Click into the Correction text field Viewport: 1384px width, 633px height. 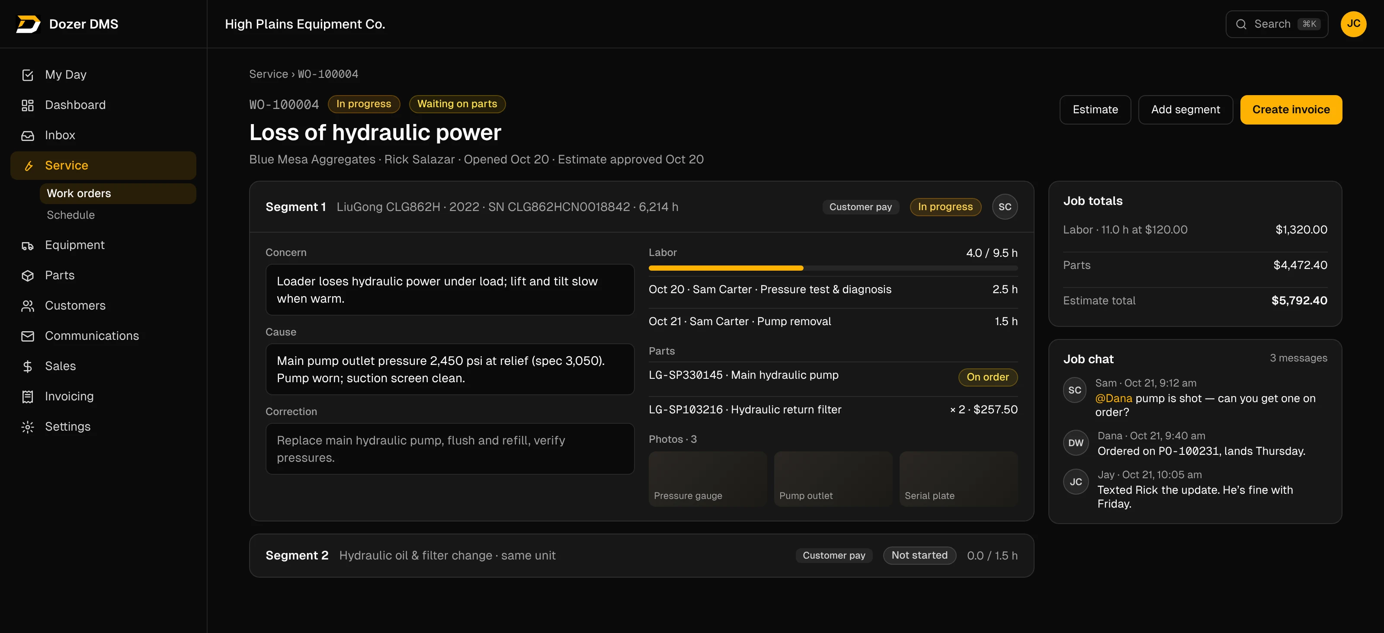[450, 449]
